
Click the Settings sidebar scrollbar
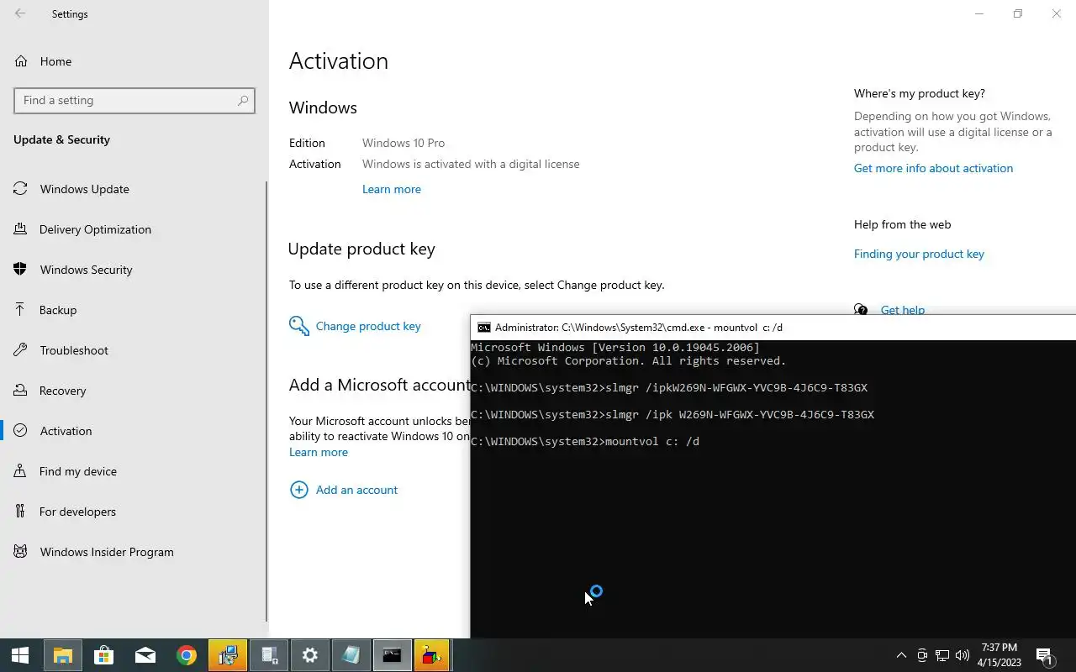[266, 402]
